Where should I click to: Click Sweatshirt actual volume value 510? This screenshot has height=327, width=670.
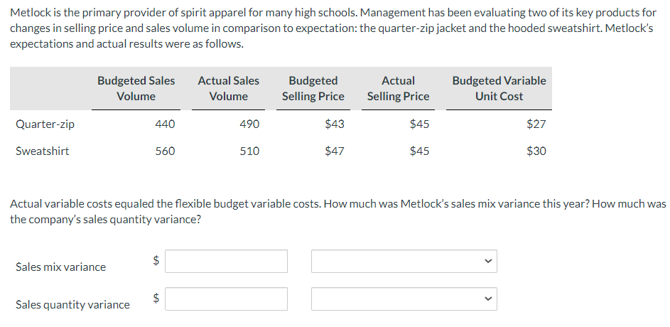point(249,151)
